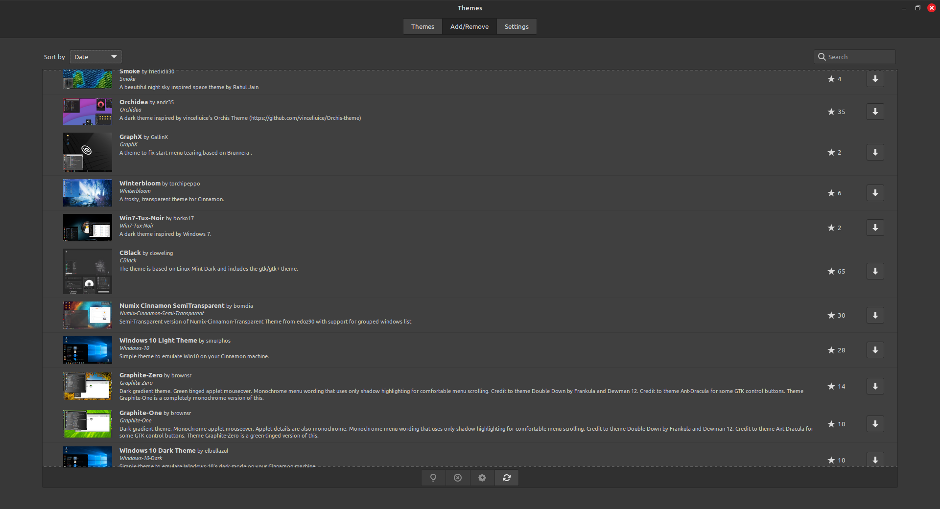Select Graphite-One by brownsr title
Screen dimensions: 940x509
click(x=155, y=413)
